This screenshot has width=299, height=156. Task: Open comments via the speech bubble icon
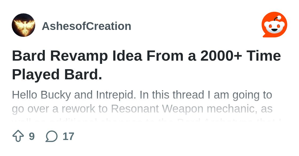pos(52,136)
